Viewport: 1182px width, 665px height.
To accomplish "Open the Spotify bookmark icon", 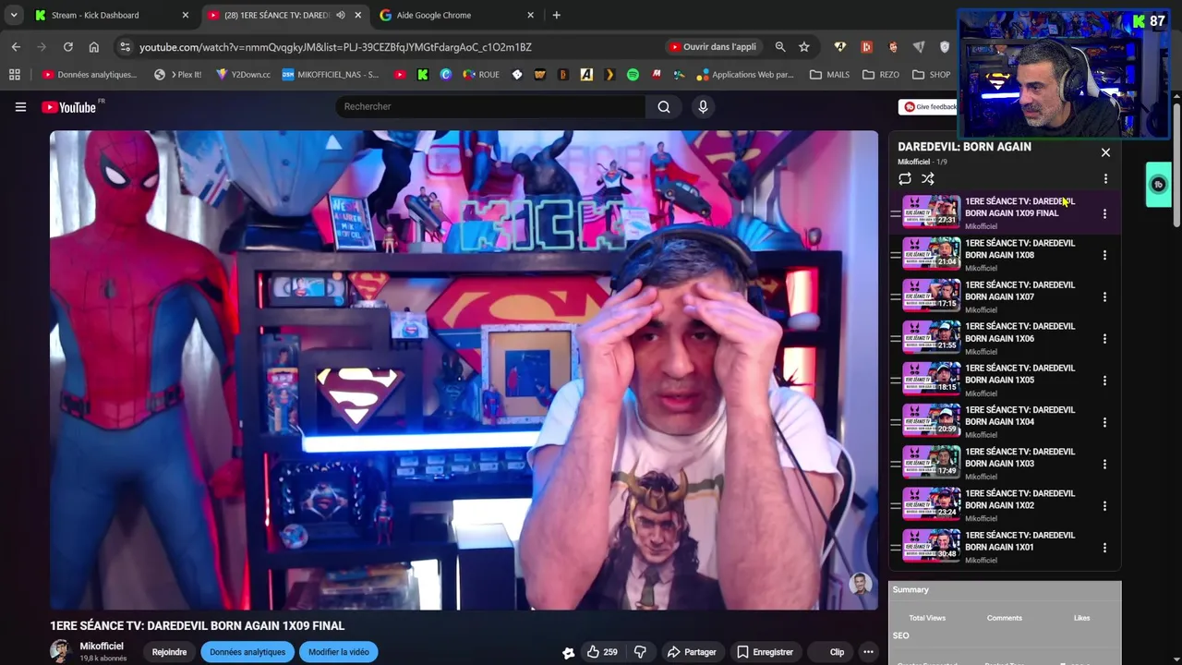I will point(633,75).
